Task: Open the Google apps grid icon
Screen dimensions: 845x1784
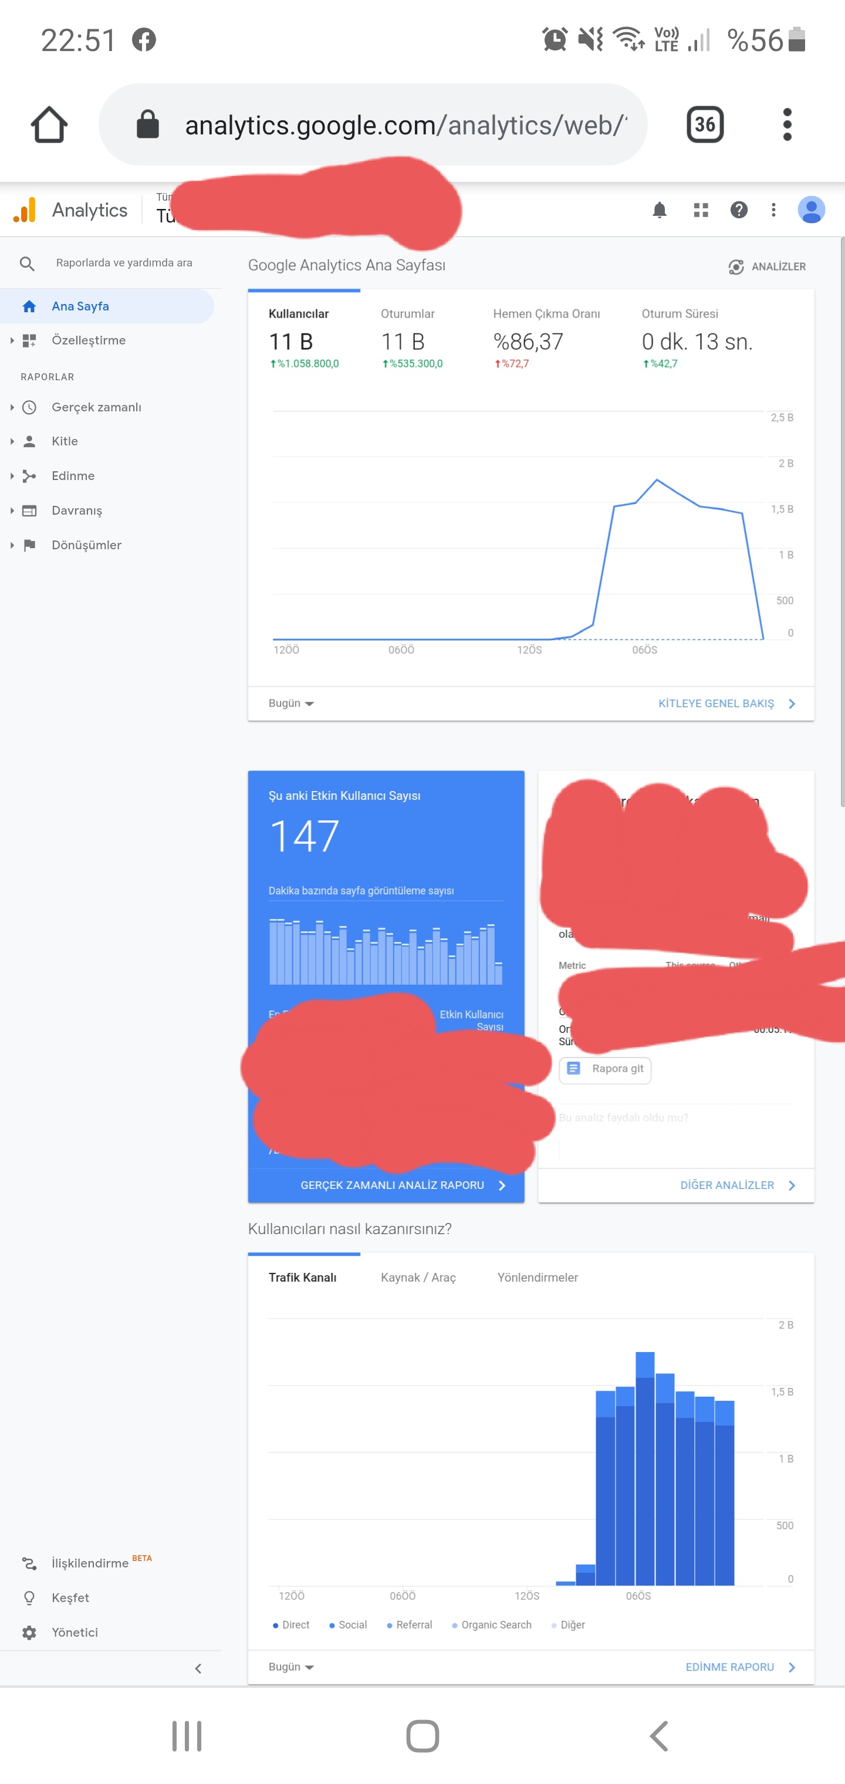Action: click(701, 210)
